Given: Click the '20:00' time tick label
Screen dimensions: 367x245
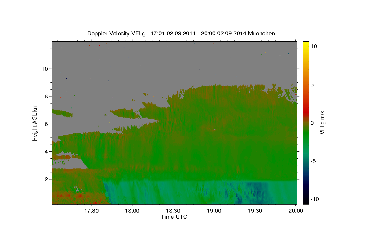Looking at the screenshot, I should point(296,211).
